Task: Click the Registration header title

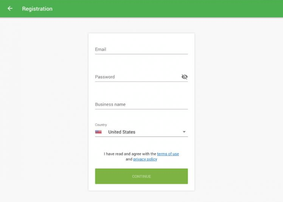Action: pos(37,9)
